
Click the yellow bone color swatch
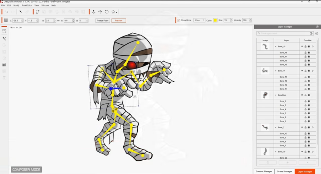(x=215, y=20)
